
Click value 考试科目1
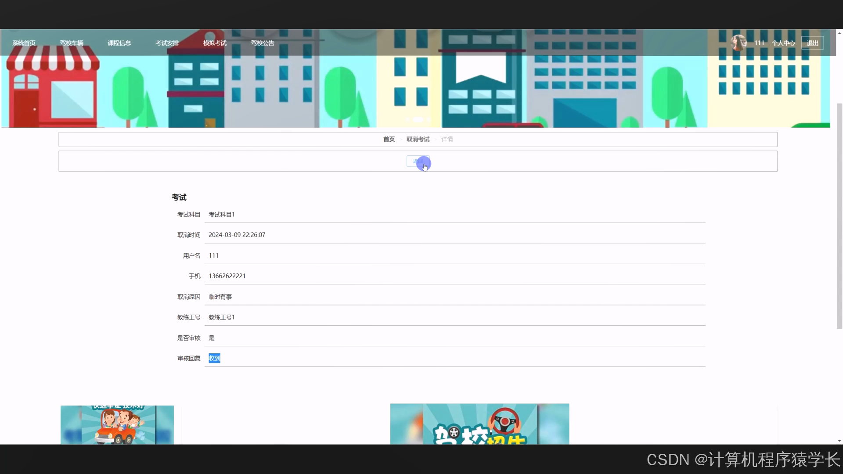tap(222, 215)
